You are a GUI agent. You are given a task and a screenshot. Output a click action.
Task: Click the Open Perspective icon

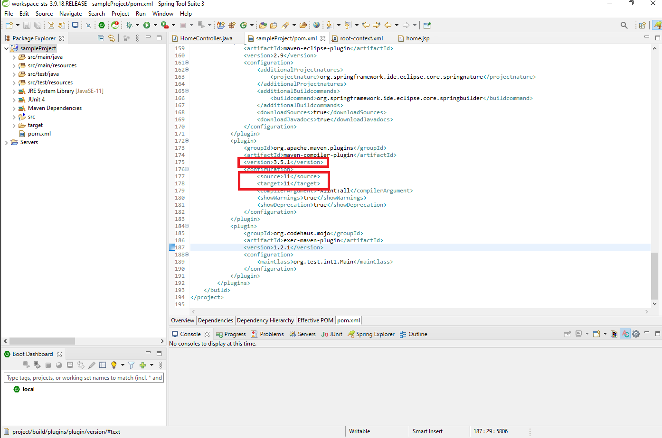(642, 25)
